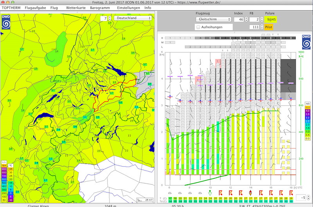Viewport: 313px width, 207px height.
Task: Click the red flag symbol at 18 UTC
Action: point(291,192)
